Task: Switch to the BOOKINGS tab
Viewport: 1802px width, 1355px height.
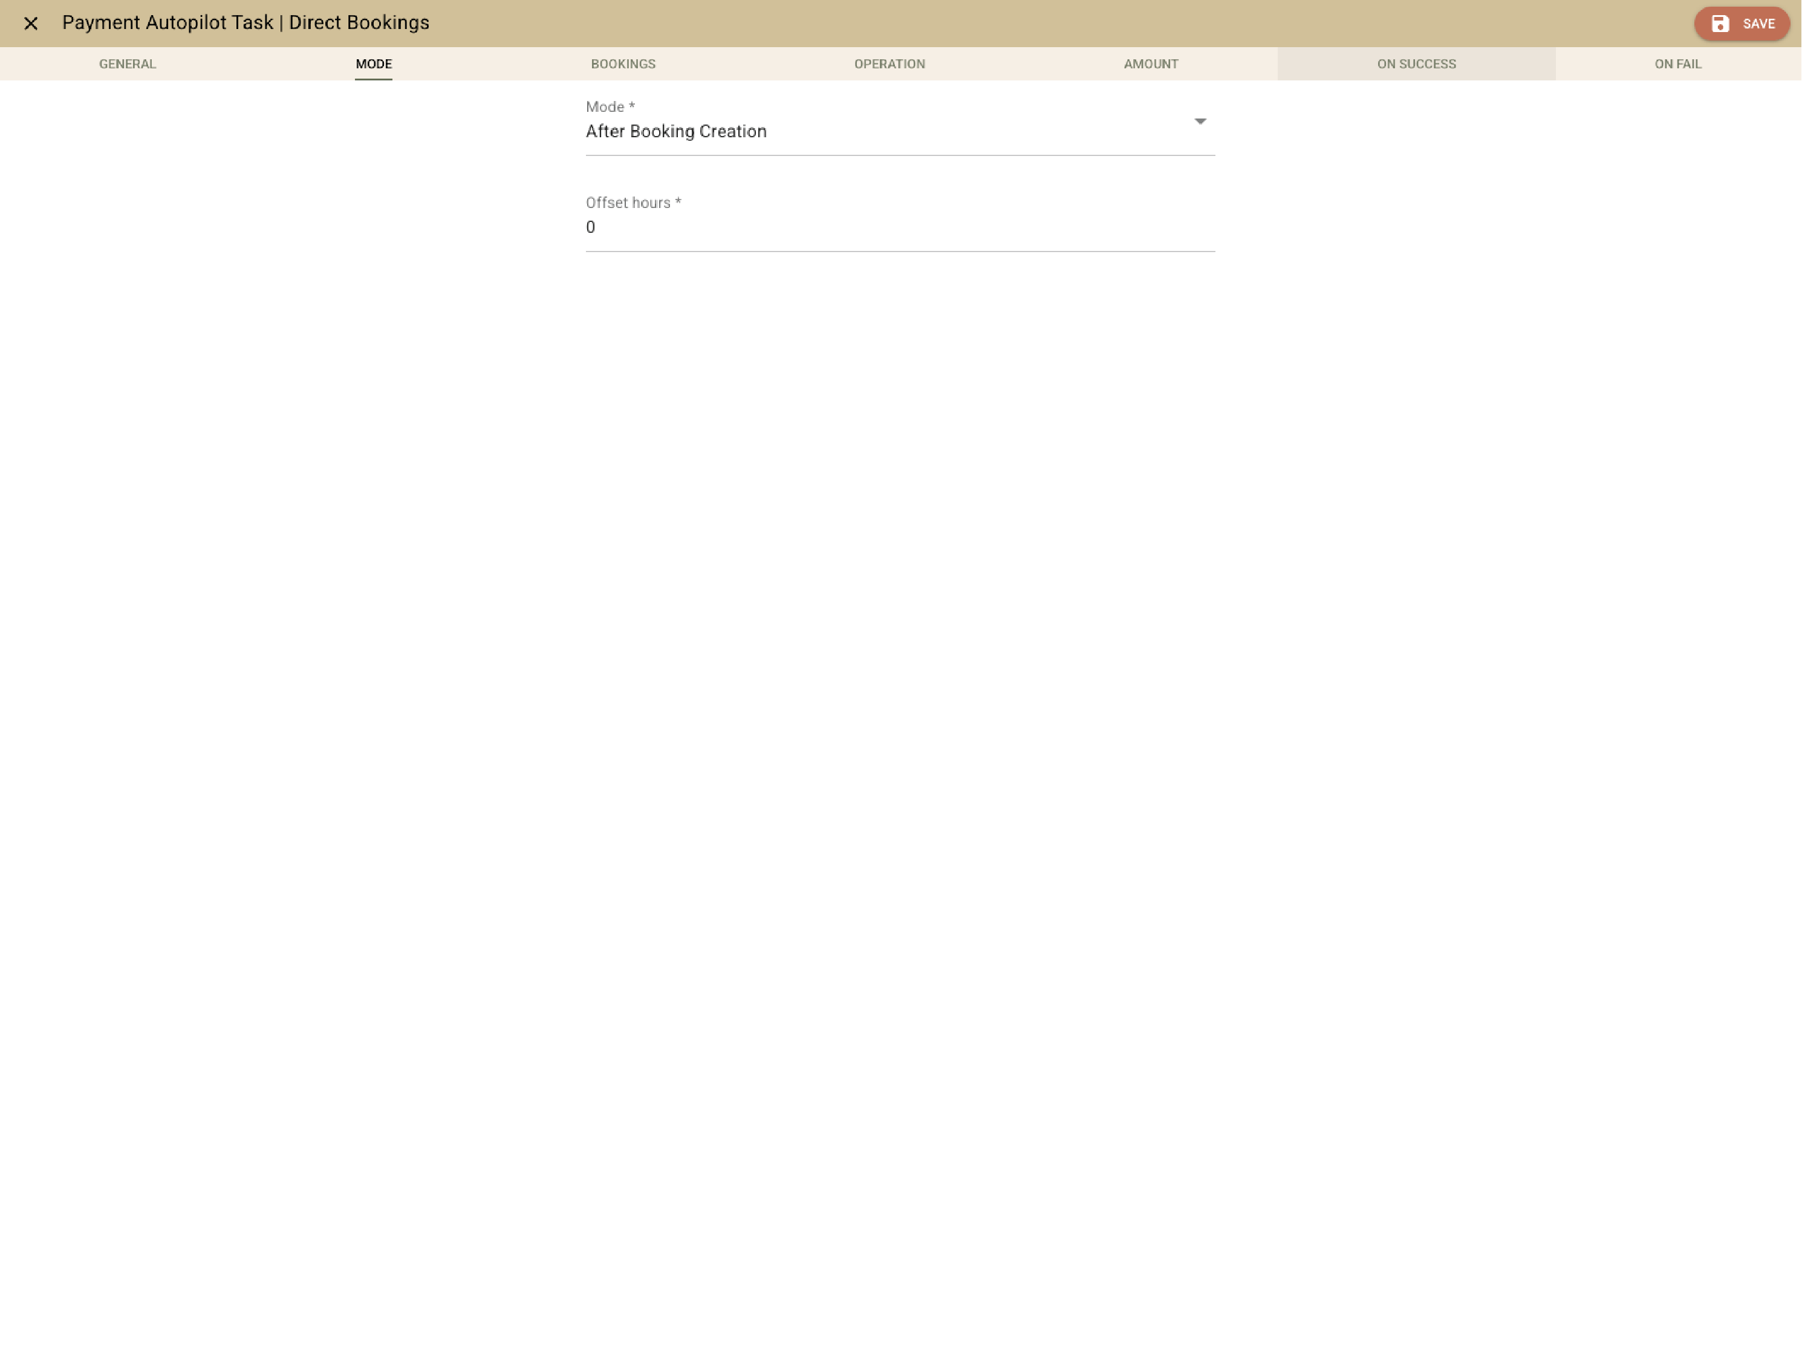Action: [x=623, y=63]
